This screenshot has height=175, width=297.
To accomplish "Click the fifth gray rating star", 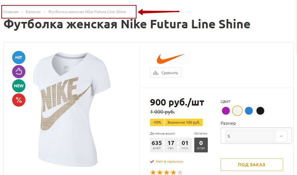I will 180,172.
